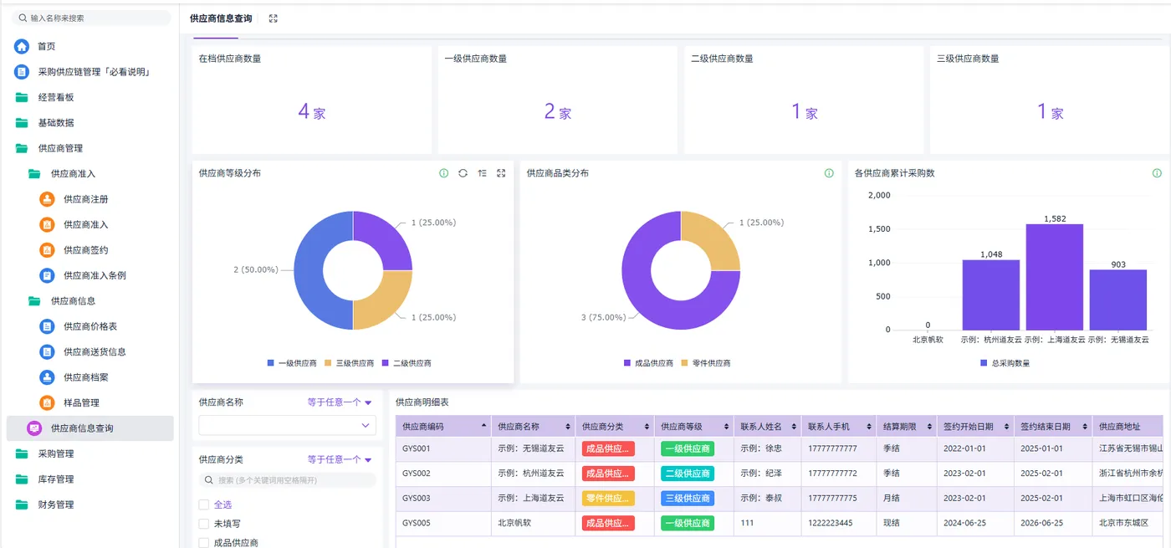Viewport: 1171px width, 548px height.
Task: Switch to the 供应商信息查询 tab
Action: (x=221, y=18)
